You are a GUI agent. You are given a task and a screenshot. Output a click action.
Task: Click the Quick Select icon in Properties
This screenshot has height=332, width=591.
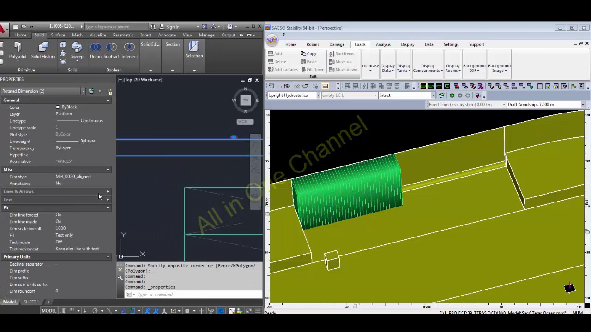click(x=109, y=91)
